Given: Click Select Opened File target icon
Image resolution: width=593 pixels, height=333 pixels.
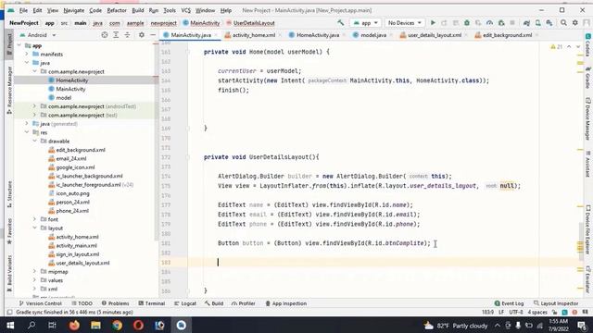Looking at the screenshot, I should point(105,35).
